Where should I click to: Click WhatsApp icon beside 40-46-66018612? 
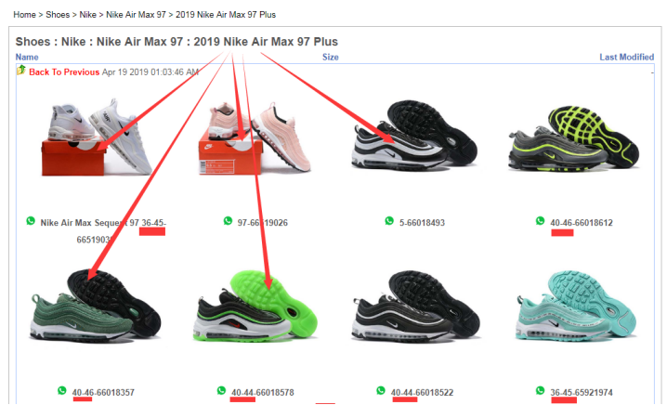point(541,221)
